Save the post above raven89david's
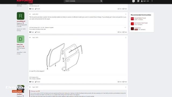This screenshot has height=97, width=172. [x=120, y=9]
